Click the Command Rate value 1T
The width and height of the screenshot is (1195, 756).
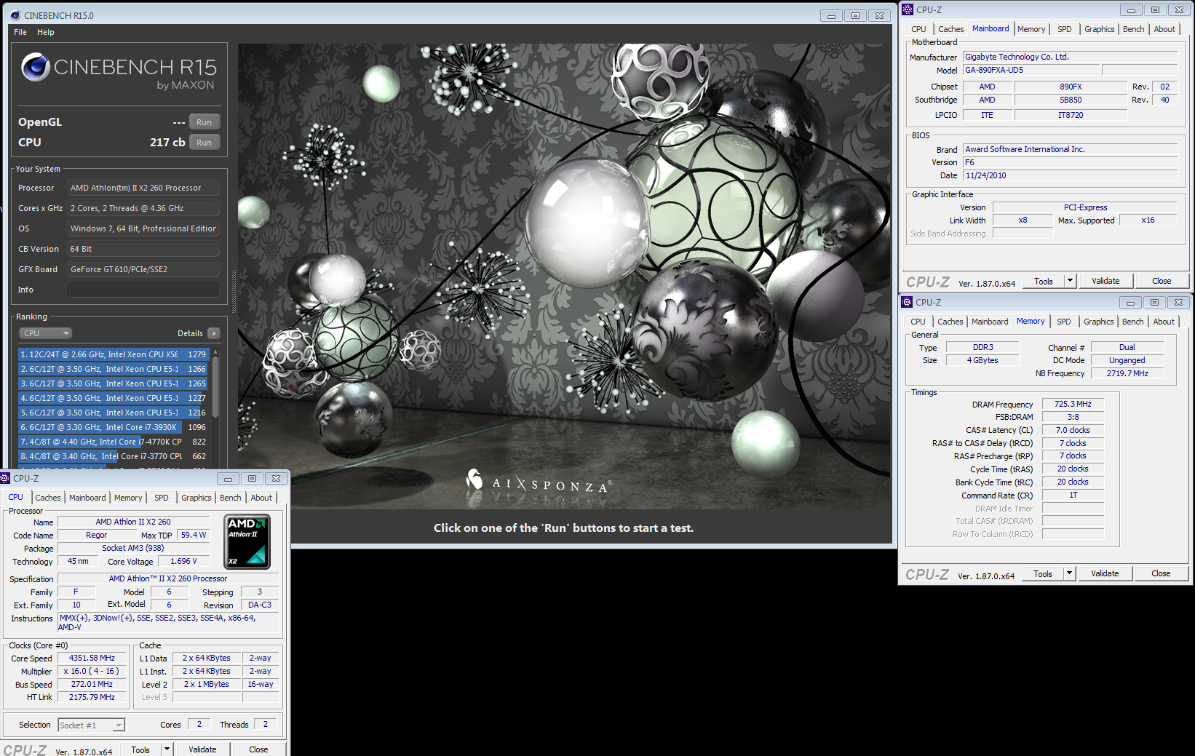[1073, 495]
